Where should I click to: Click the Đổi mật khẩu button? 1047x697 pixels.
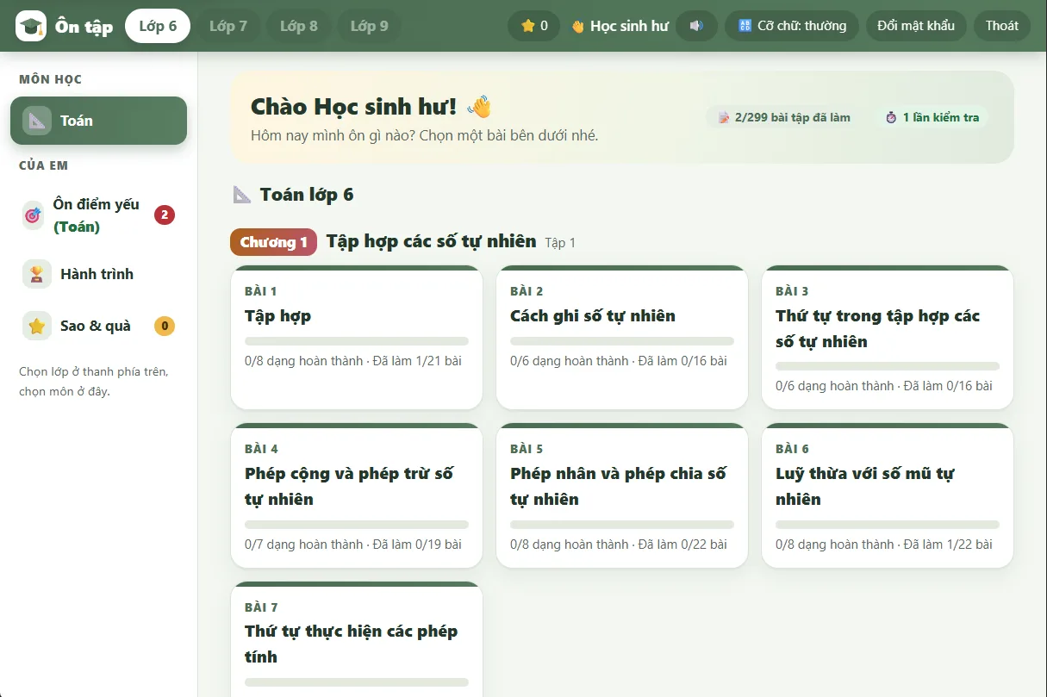pyautogui.click(x=916, y=26)
